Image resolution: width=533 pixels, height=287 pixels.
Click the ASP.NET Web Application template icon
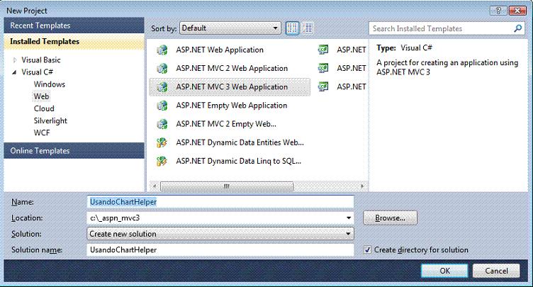pos(162,50)
